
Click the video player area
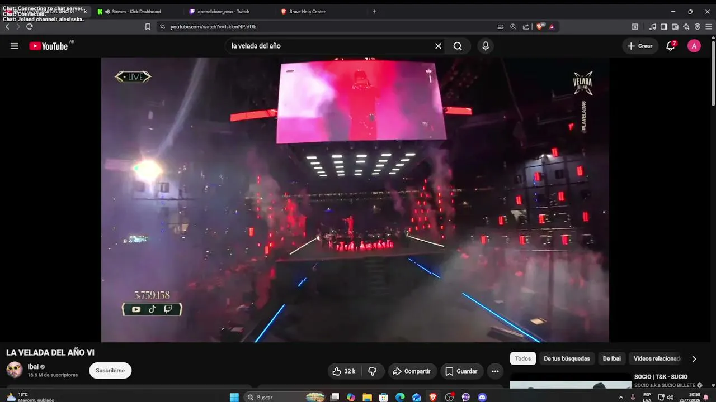[x=355, y=199]
